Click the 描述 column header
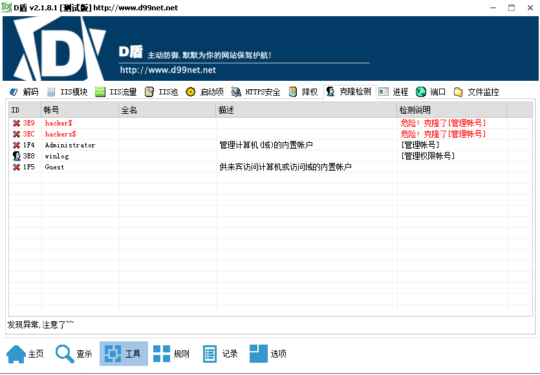This screenshot has height=375, width=540. click(307, 110)
